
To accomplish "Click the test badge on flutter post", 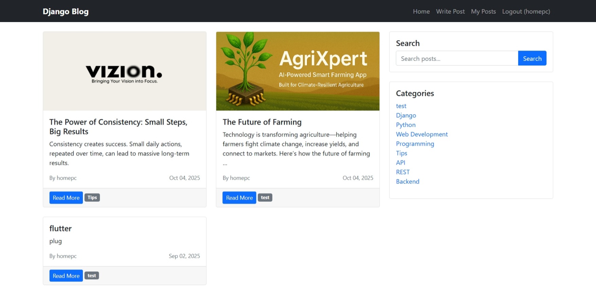I will click(x=92, y=276).
